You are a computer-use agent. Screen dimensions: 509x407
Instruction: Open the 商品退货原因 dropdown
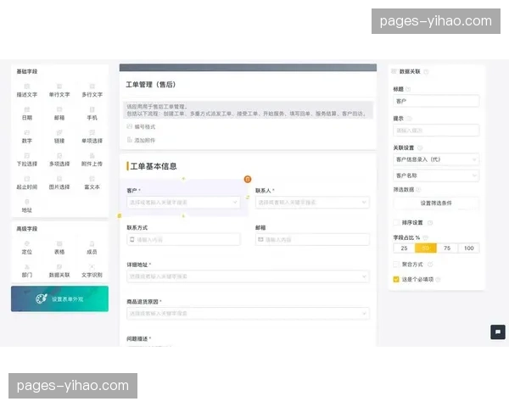[248, 314]
